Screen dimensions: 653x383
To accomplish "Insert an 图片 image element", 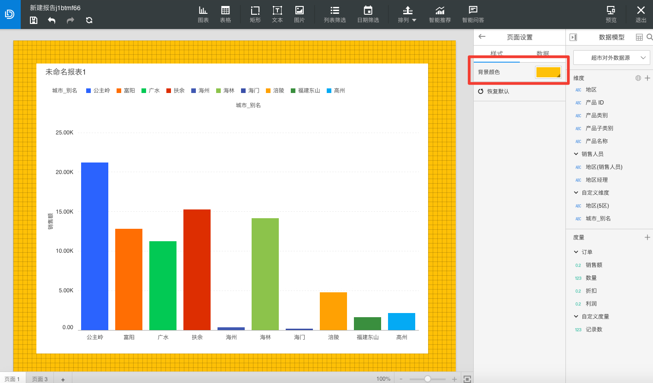I will (300, 15).
